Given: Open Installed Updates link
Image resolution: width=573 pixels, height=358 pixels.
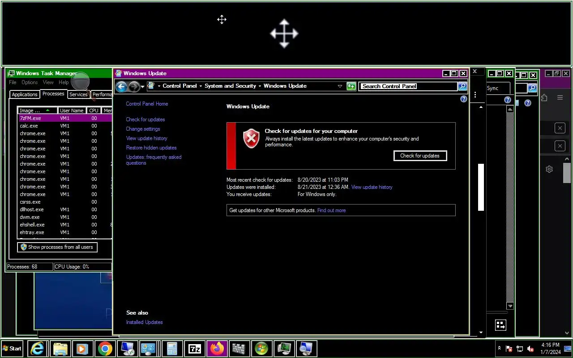Looking at the screenshot, I should point(144,322).
